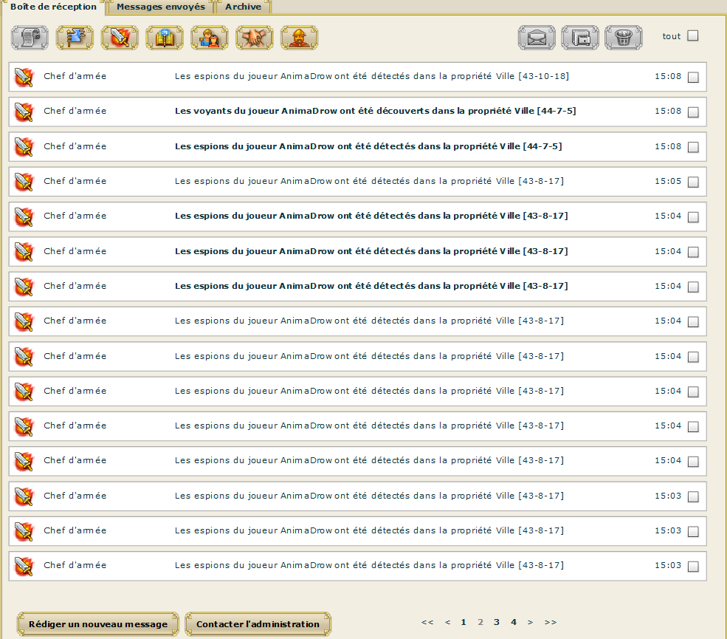Select the sword battle reports filter
This screenshot has height=639, width=727.
[x=120, y=38]
